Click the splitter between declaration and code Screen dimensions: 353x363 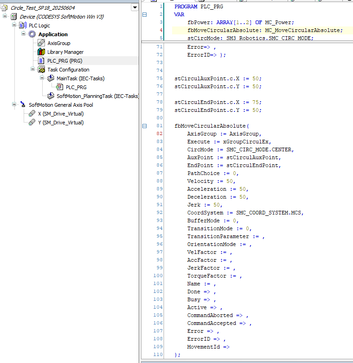(x=247, y=42)
